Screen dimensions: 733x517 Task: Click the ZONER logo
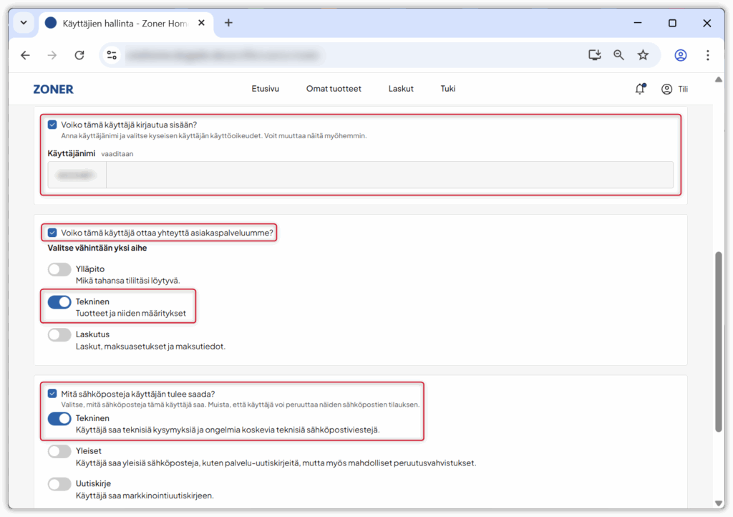(x=53, y=89)
